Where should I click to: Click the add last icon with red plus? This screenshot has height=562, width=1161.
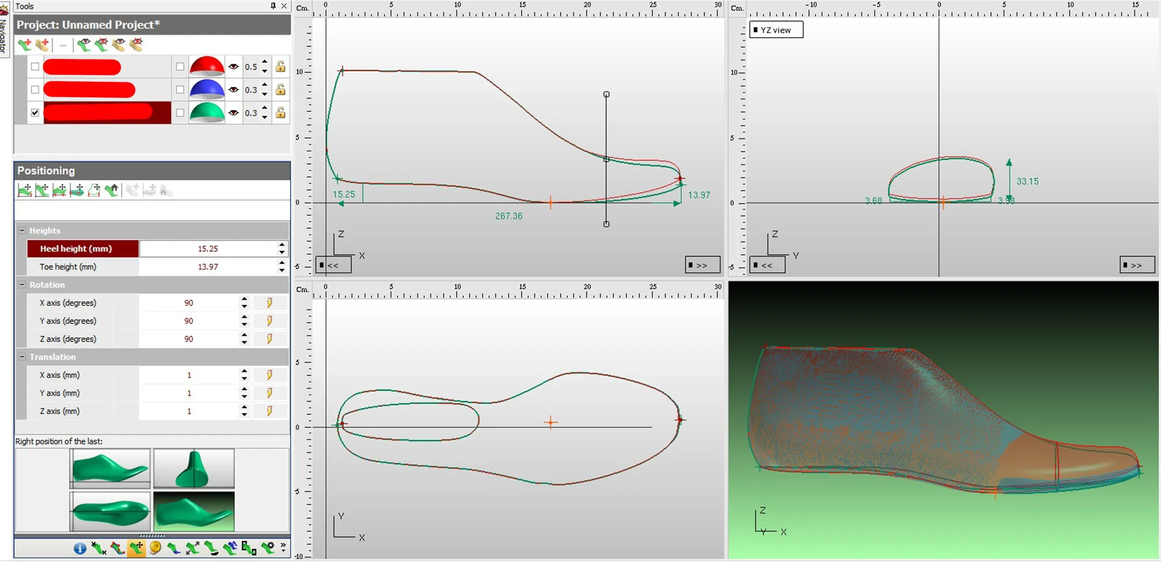click(x=24, y=45)
